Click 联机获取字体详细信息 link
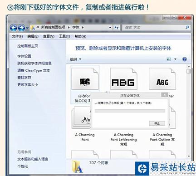This screenshot has height=176, width=196. point(34,63)
